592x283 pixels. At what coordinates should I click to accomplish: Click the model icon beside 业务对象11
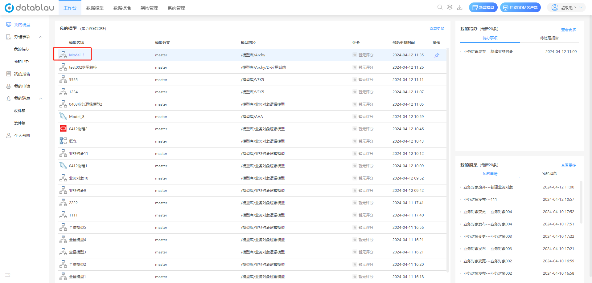pos(63,153)
